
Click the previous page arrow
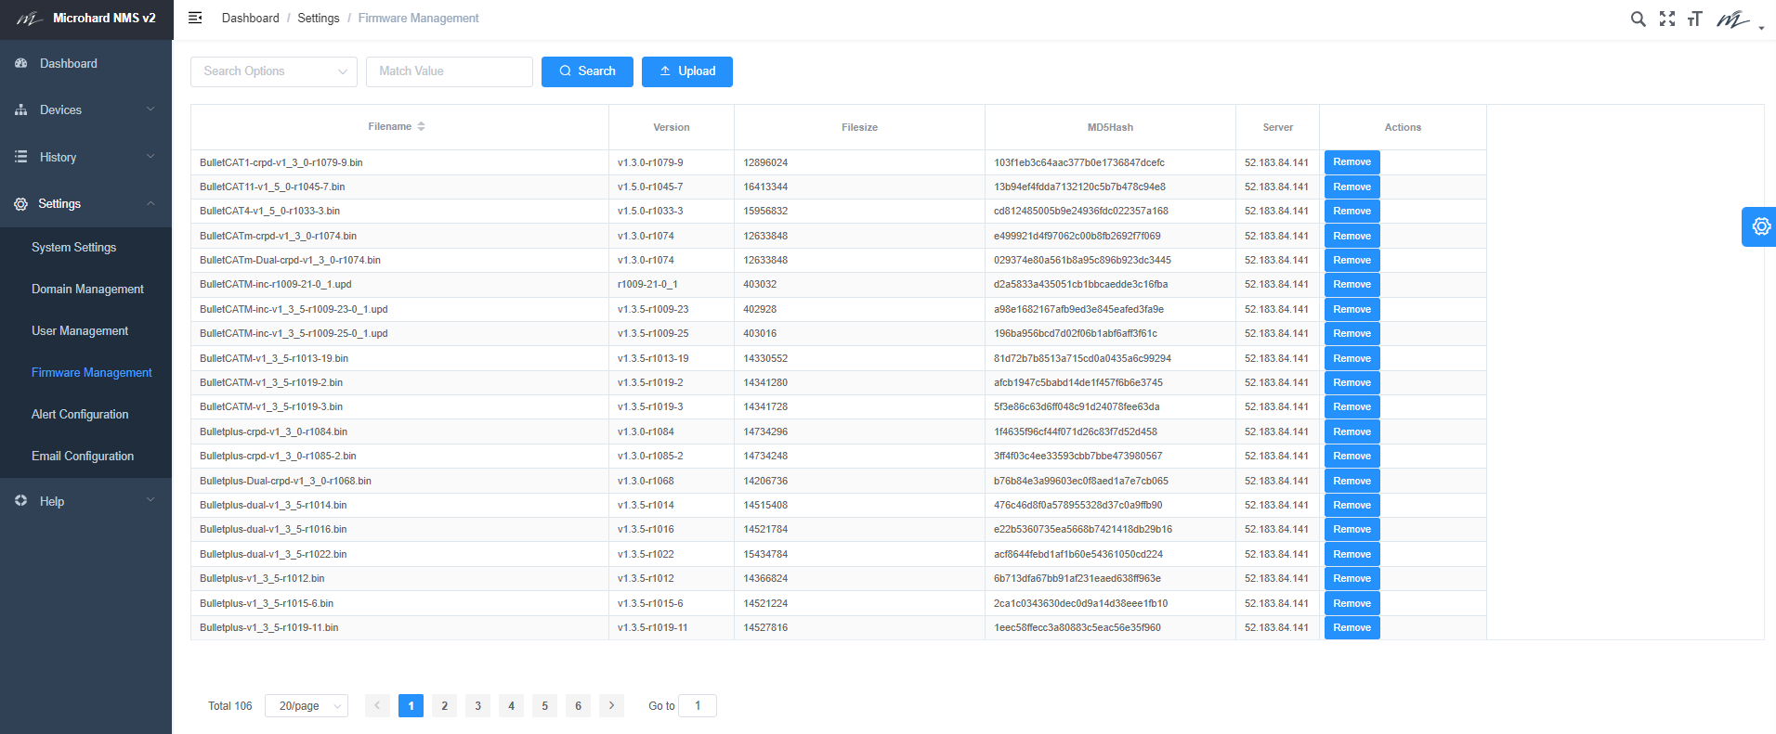point(377,706)
